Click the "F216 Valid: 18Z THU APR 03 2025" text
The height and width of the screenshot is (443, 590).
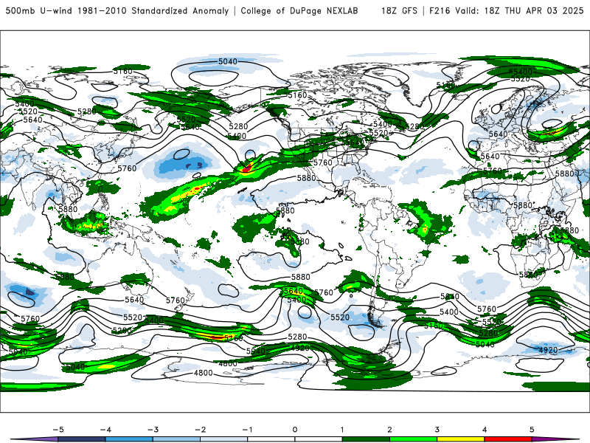[x=507, y=10]
